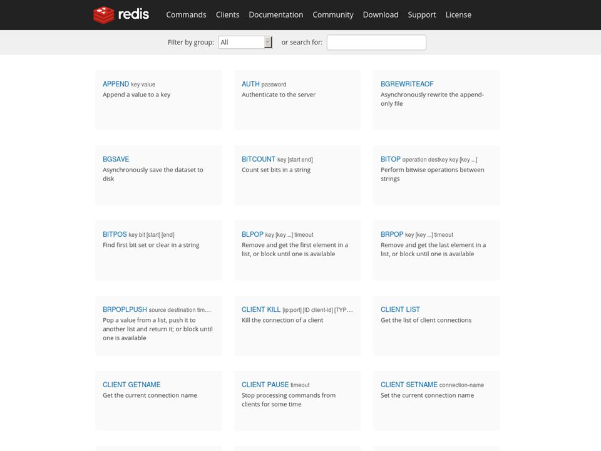
Task: Open the BGREWRITEAOF command link
Action: [407, 84]
